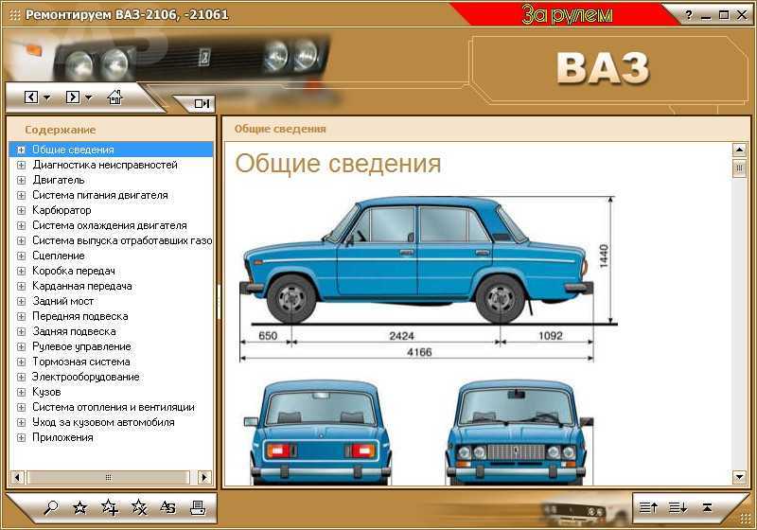Maximize the application window
This screenshot has height=530, width=757.
[724, 15]
